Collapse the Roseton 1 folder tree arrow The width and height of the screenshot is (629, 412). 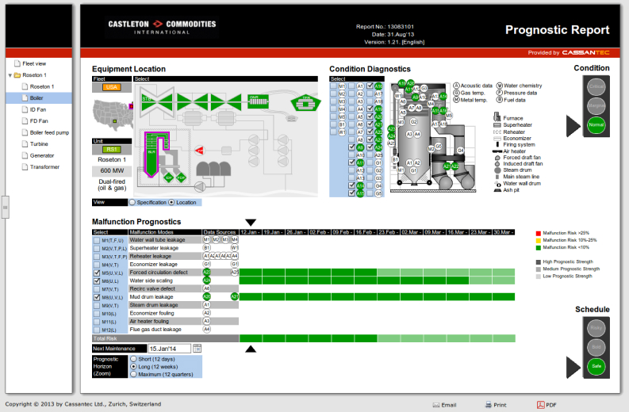pyautogui.click(x=10, y=75)
